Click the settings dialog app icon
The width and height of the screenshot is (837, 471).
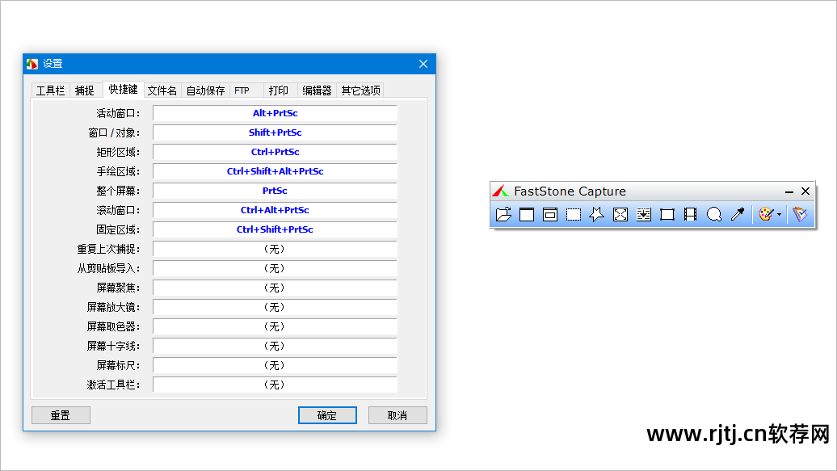[32, 64]
